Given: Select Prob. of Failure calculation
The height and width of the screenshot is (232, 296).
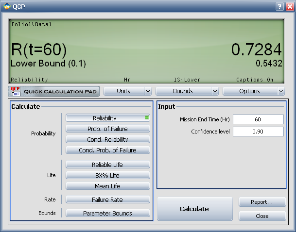Looking at the screenshot, I should [107, 129].
